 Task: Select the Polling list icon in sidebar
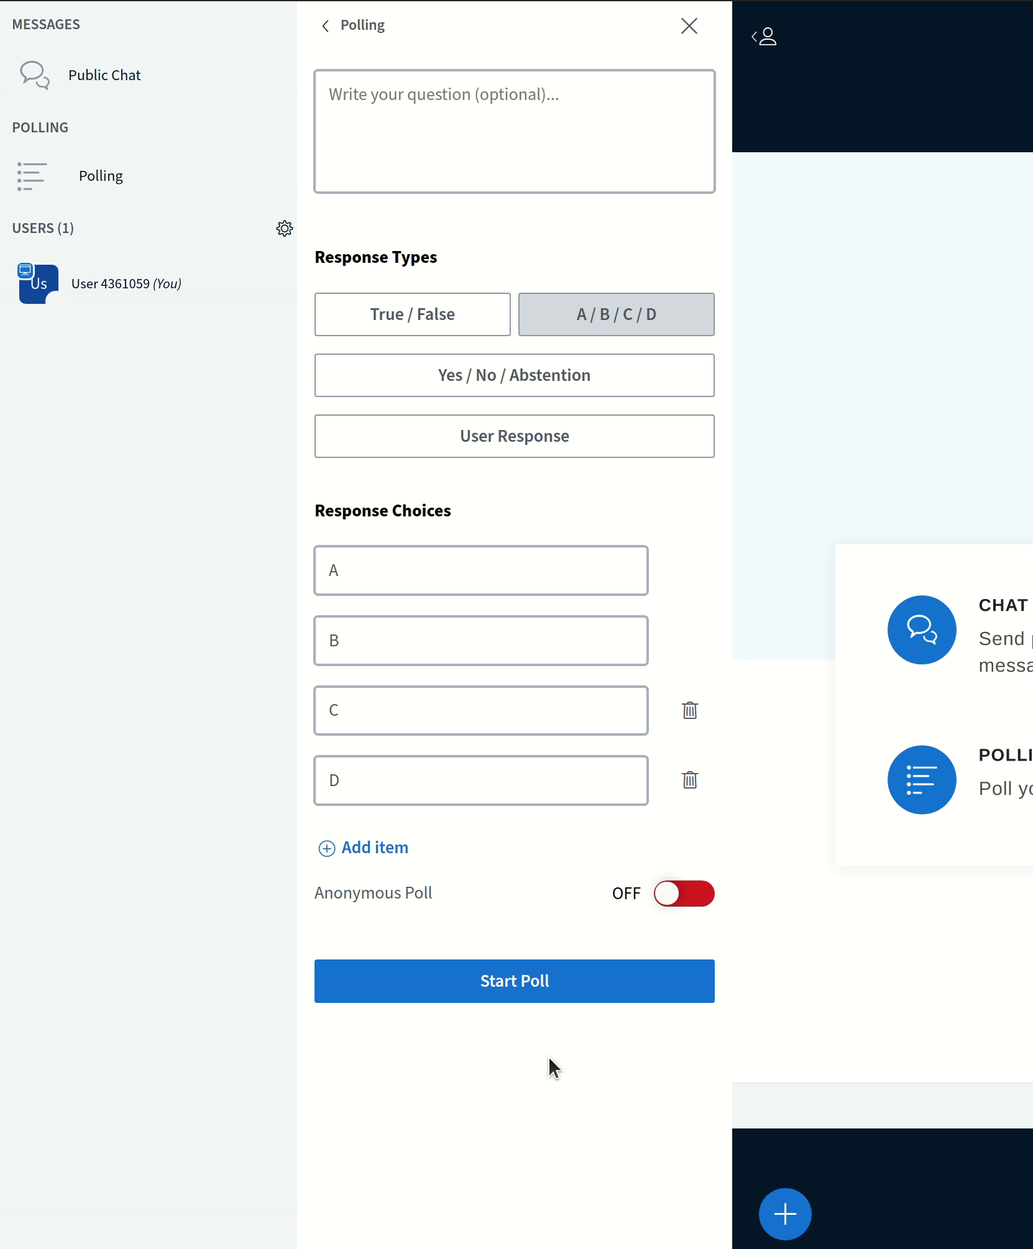[32, 176]
